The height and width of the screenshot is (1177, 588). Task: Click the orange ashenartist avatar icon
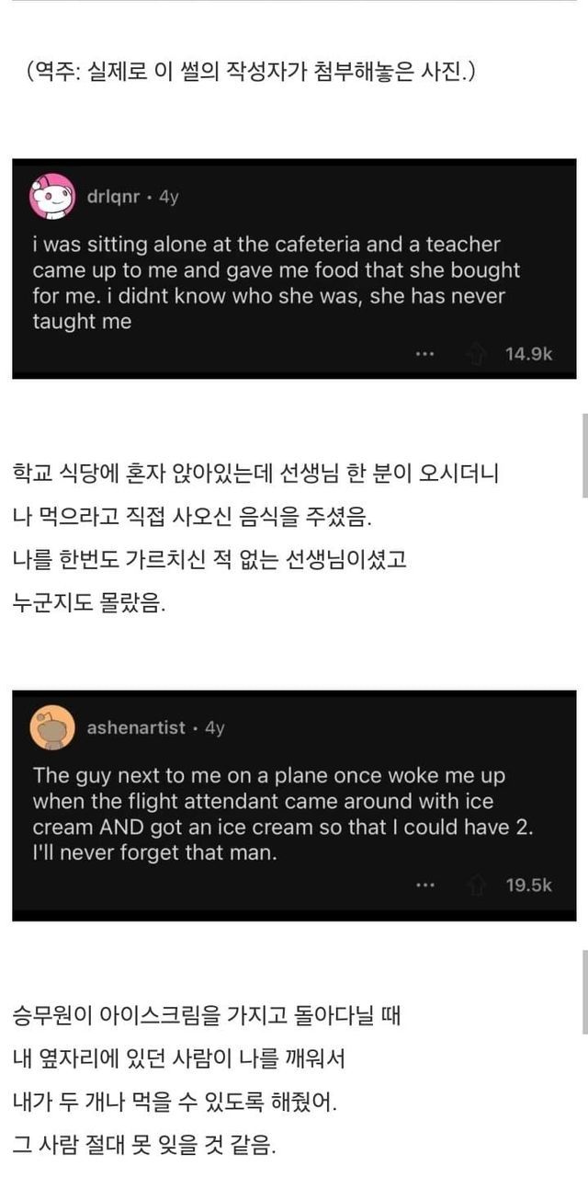(x=52, y=727)
